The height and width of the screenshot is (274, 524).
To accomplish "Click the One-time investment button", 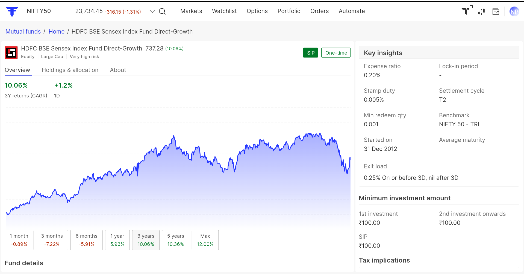I will point(336,53).
